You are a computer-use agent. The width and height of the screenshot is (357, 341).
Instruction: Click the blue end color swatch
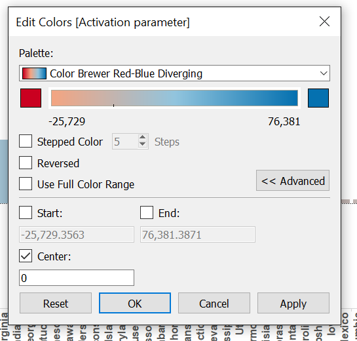click(318, 98)
